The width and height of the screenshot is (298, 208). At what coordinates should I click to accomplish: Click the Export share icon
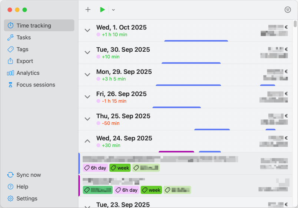click(x=10, y=61)
